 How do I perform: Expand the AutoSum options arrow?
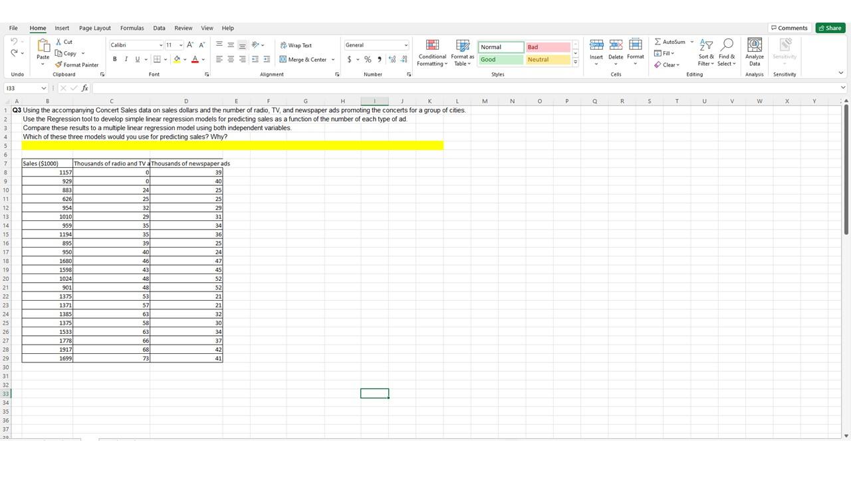691,42
